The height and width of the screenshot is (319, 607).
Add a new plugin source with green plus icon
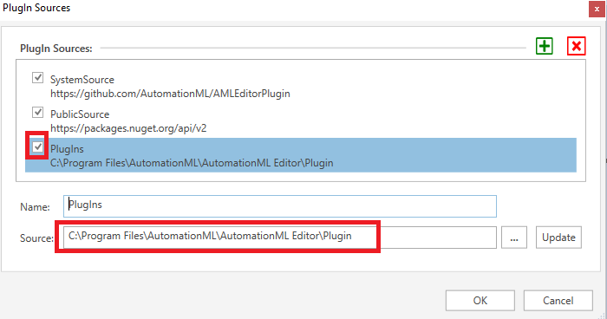545,47
